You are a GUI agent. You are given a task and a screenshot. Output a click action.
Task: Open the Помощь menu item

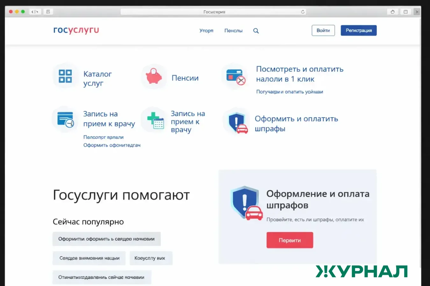click(x=233, y=31)
